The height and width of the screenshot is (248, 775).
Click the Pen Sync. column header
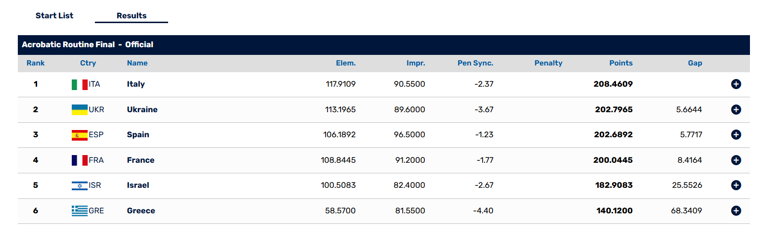point(475,63)
